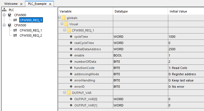204x111 pixels.
Task: Click the bullet icon next to numberOfData
Action: 71,62
